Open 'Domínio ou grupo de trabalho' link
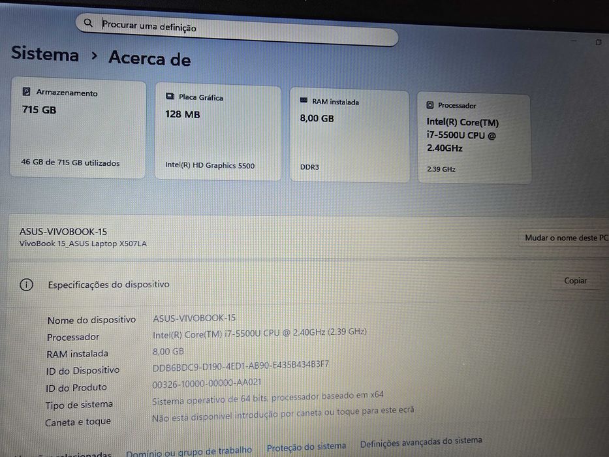The width and height of the screenshot is (609, 457). click(x=189, y=452)
